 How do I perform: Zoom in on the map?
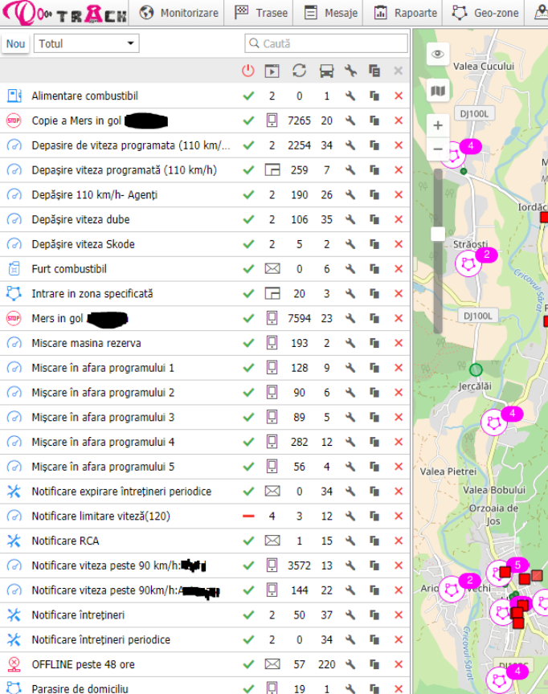(x=437, y=125)
